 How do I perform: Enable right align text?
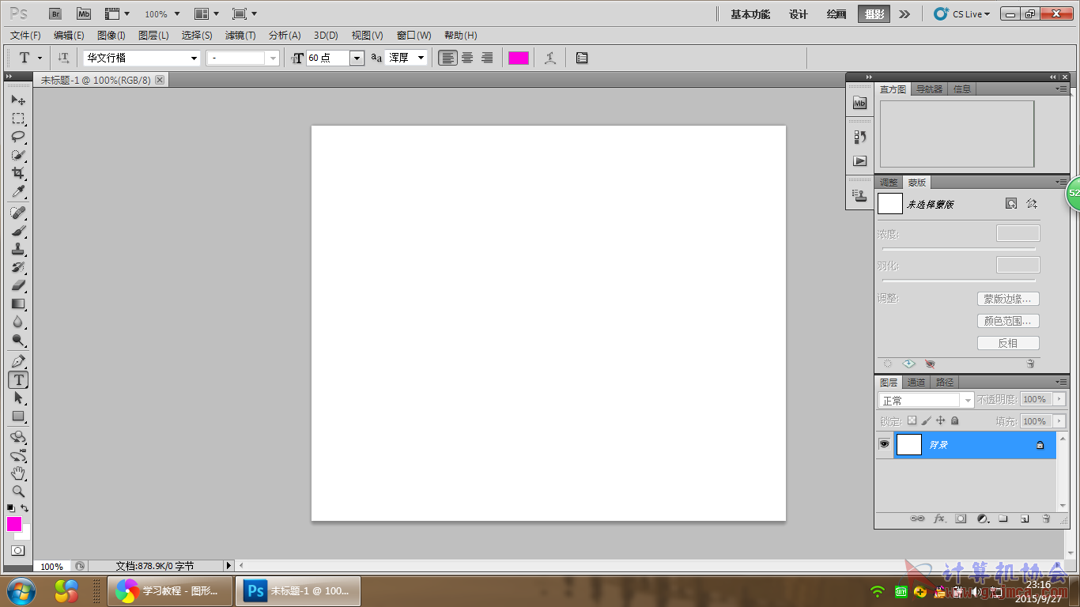487,58
